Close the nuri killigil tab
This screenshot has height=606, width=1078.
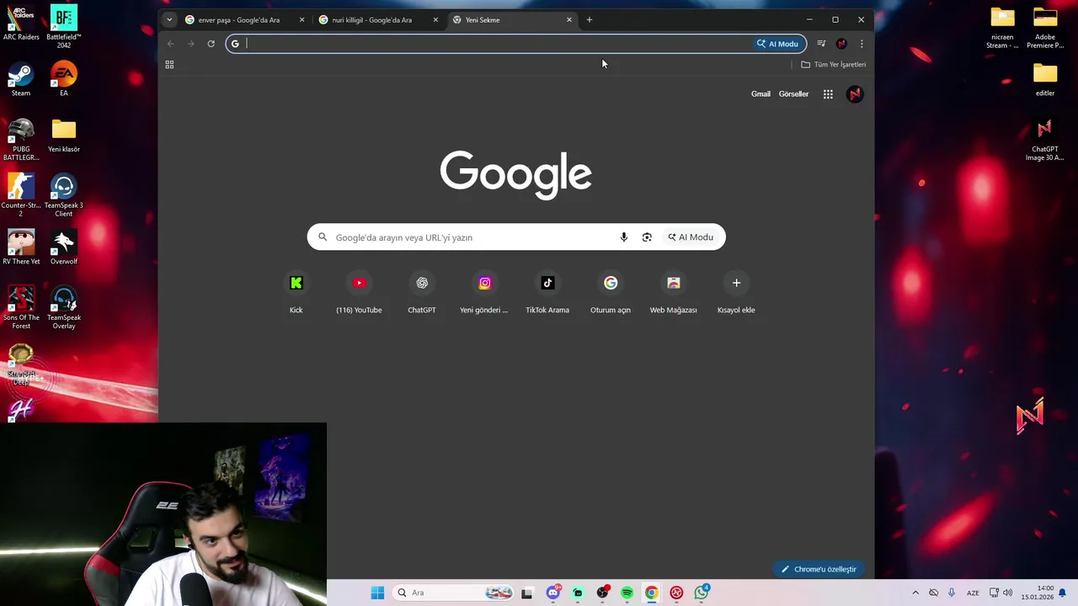pos(435,19)
